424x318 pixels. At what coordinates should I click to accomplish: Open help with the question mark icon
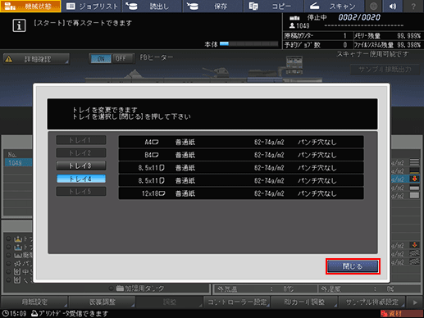(413, 6)
